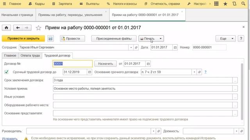Close the Прием на работу tab with its x
Image resolution: width=250 pixels, height=140 pixels.
tap(182, 12)
